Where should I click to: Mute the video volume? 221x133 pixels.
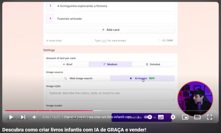pyautogui.click(x=35, y=117)
